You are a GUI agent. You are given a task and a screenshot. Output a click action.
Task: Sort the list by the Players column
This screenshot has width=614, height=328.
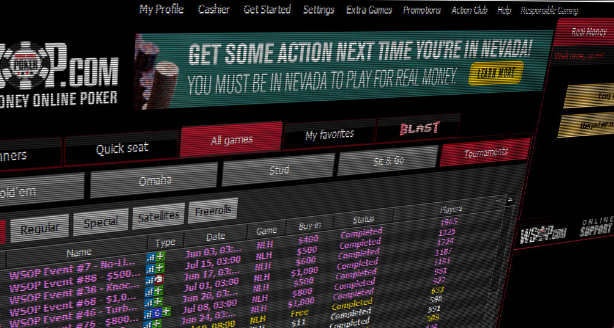coord(450,210)
